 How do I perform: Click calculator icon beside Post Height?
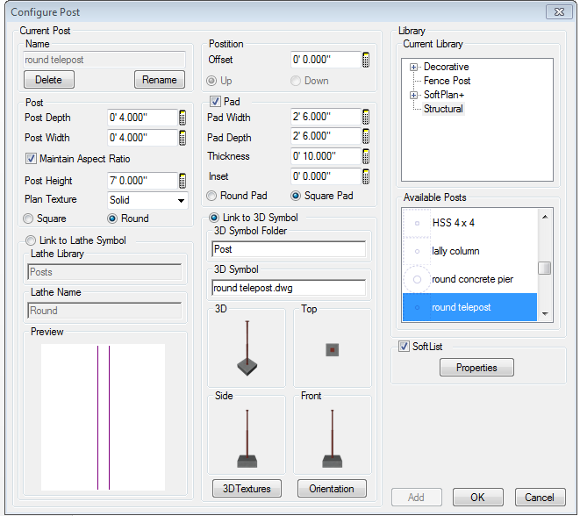coord(183,181)
